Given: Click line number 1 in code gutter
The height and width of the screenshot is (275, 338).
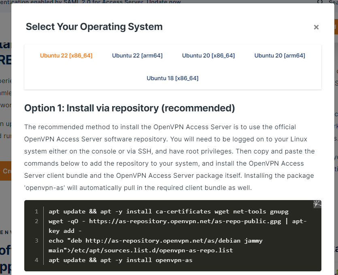Looking at the screenshot, I should pyautogui.click(x=36, y=211).
